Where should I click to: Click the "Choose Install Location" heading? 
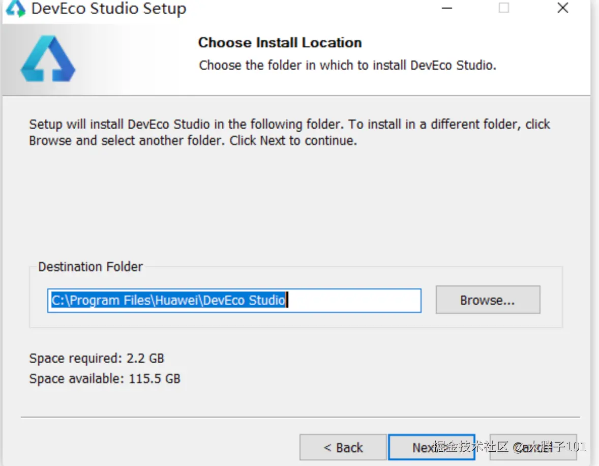(280, 43)
